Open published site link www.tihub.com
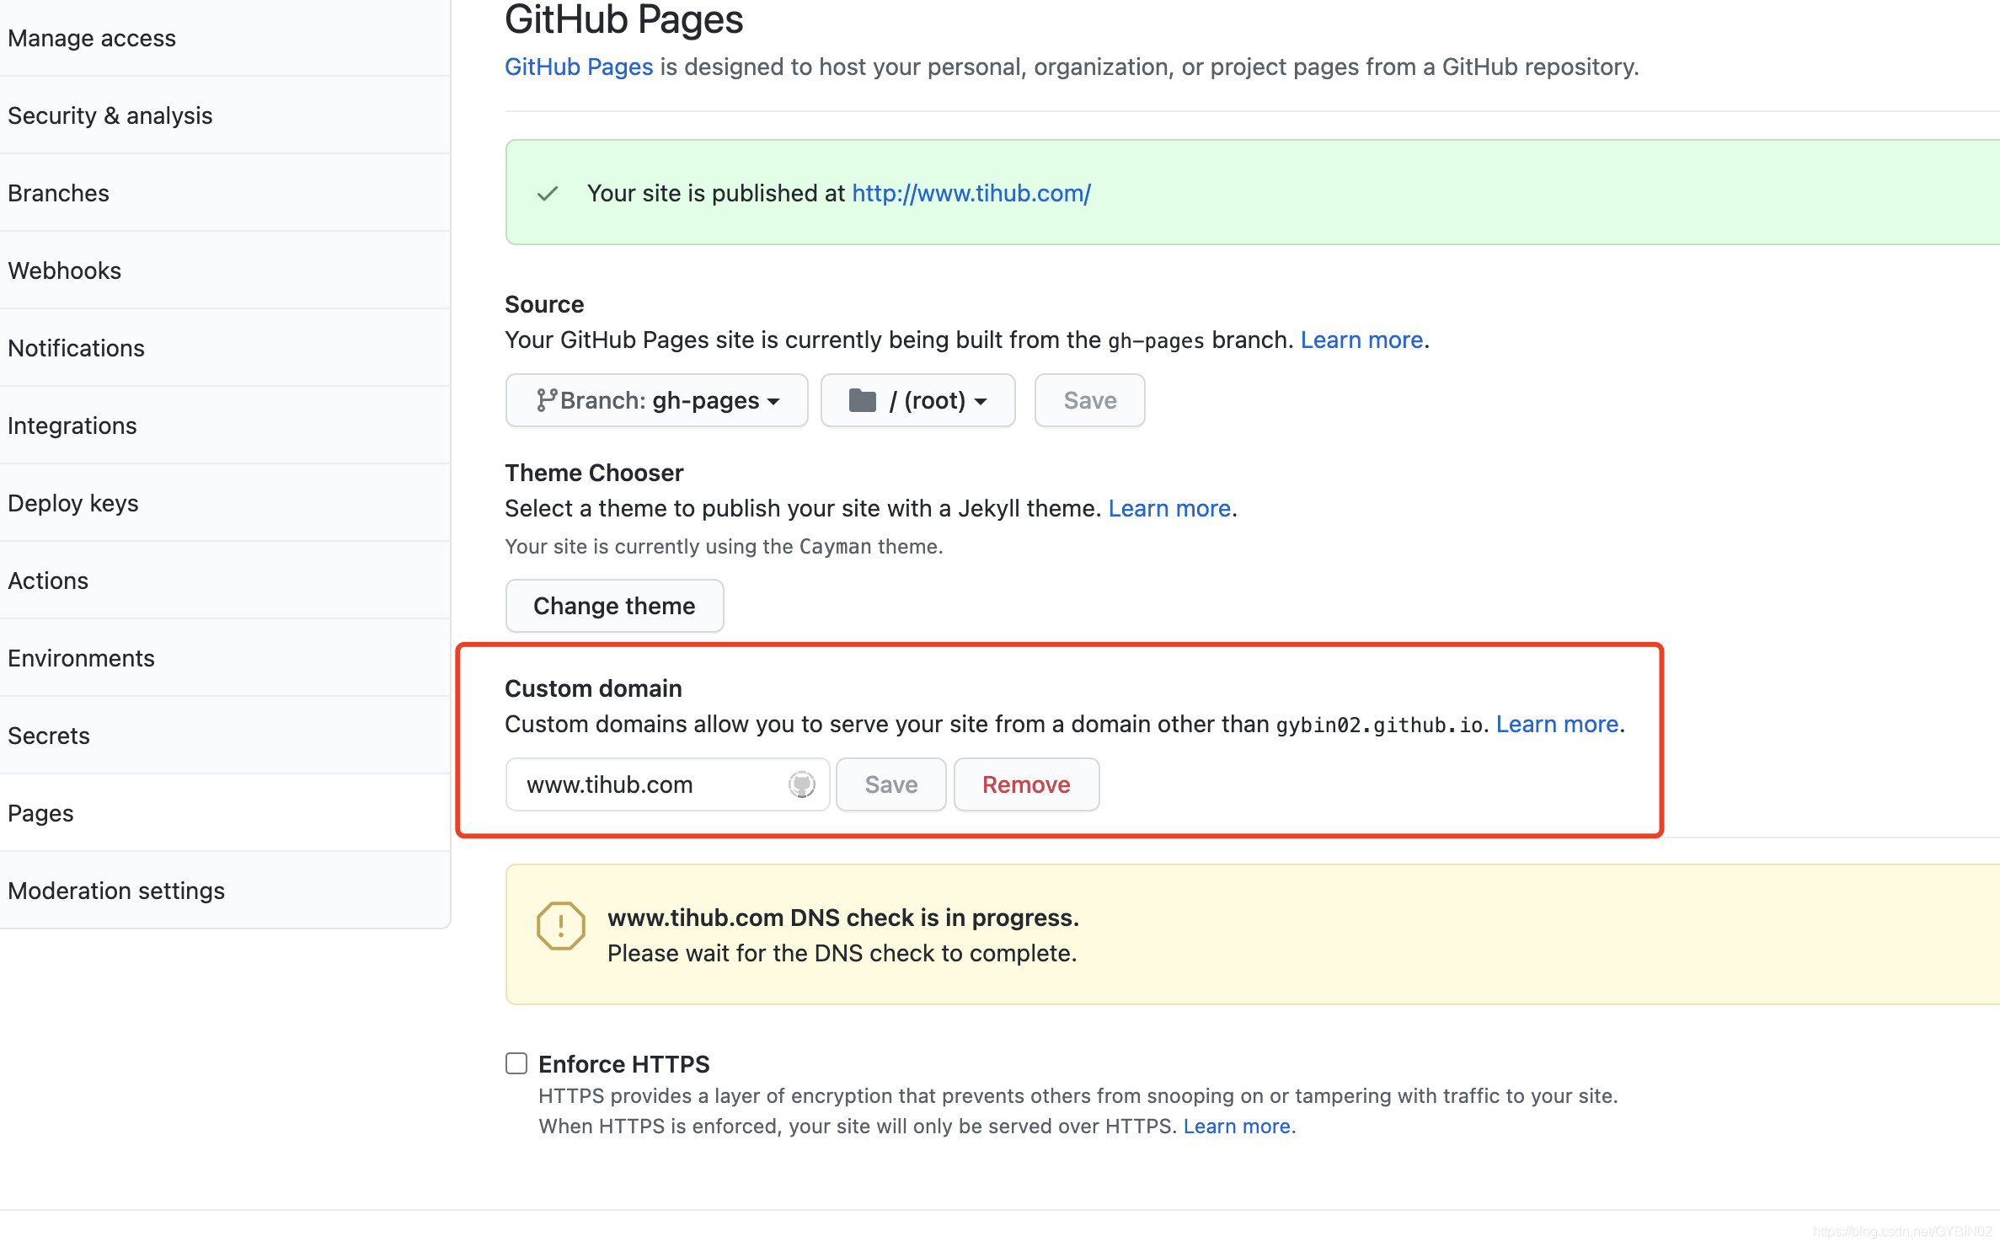Viewport: 2000px width, 1247px height. 971,194
